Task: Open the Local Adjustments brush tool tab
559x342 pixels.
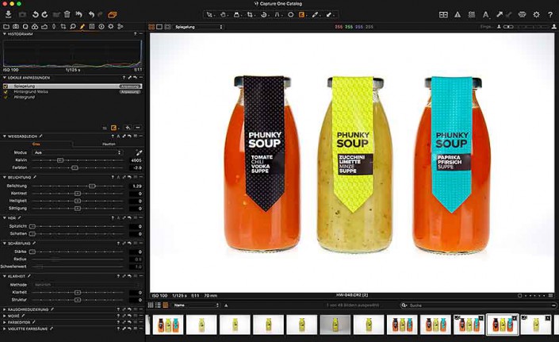Action: point(82,26)
